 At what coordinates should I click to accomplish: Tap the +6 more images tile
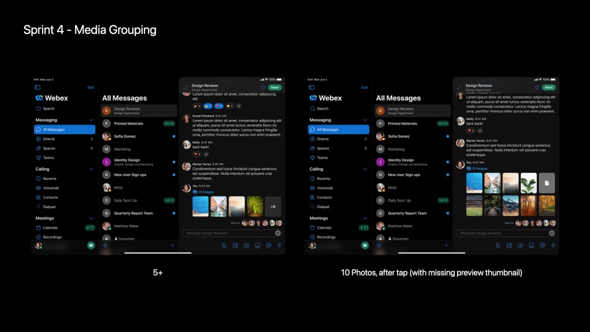click(273, 206)
